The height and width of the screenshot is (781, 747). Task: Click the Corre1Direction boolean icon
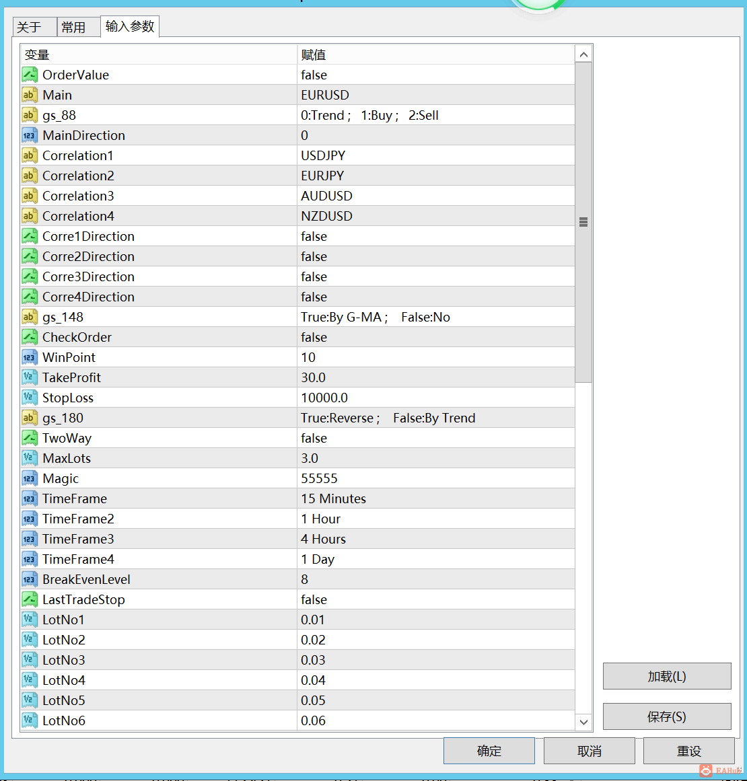pos(30,236)
